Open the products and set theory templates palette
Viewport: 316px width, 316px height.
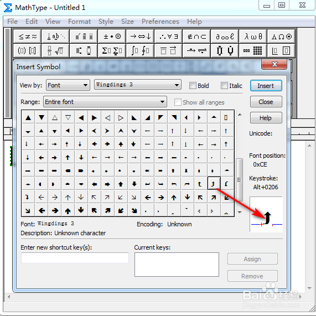pyautogui.click(x=225, y=50)
